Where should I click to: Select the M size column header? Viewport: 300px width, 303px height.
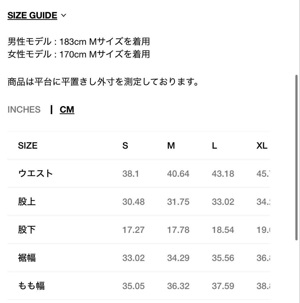171,146
